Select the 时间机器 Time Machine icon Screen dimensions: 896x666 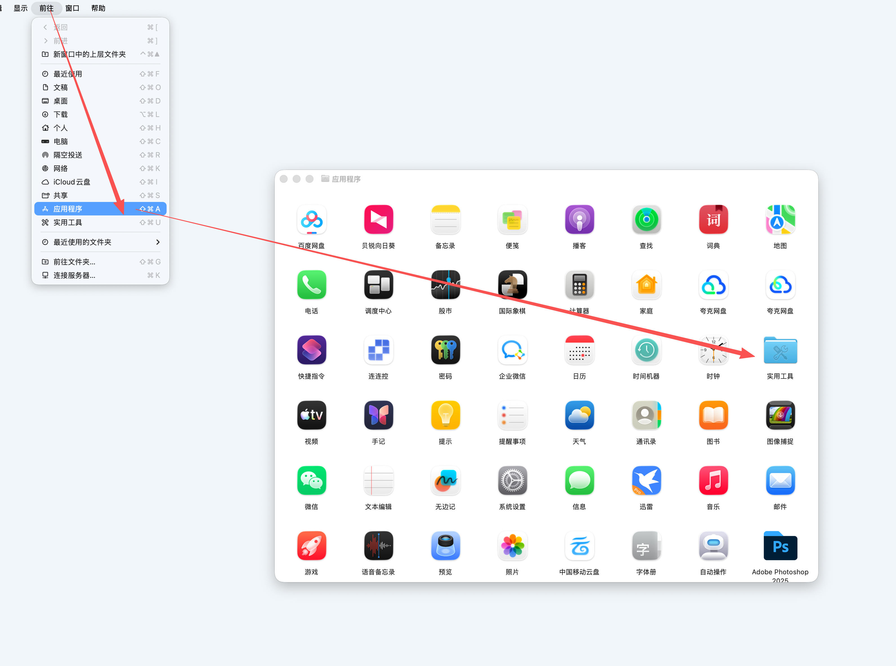point(646,350)
